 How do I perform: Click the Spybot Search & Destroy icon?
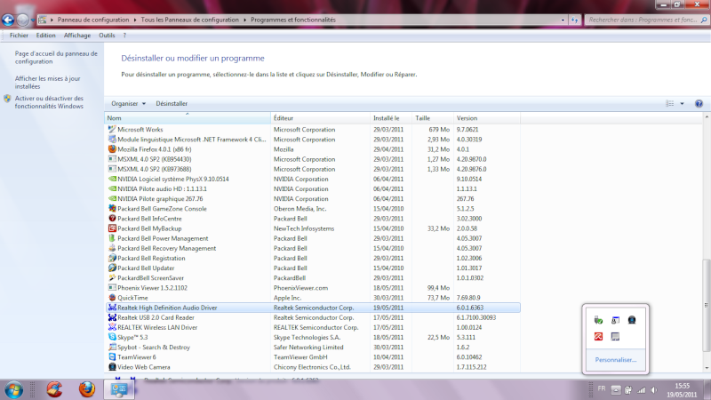(x=112, y=347)
